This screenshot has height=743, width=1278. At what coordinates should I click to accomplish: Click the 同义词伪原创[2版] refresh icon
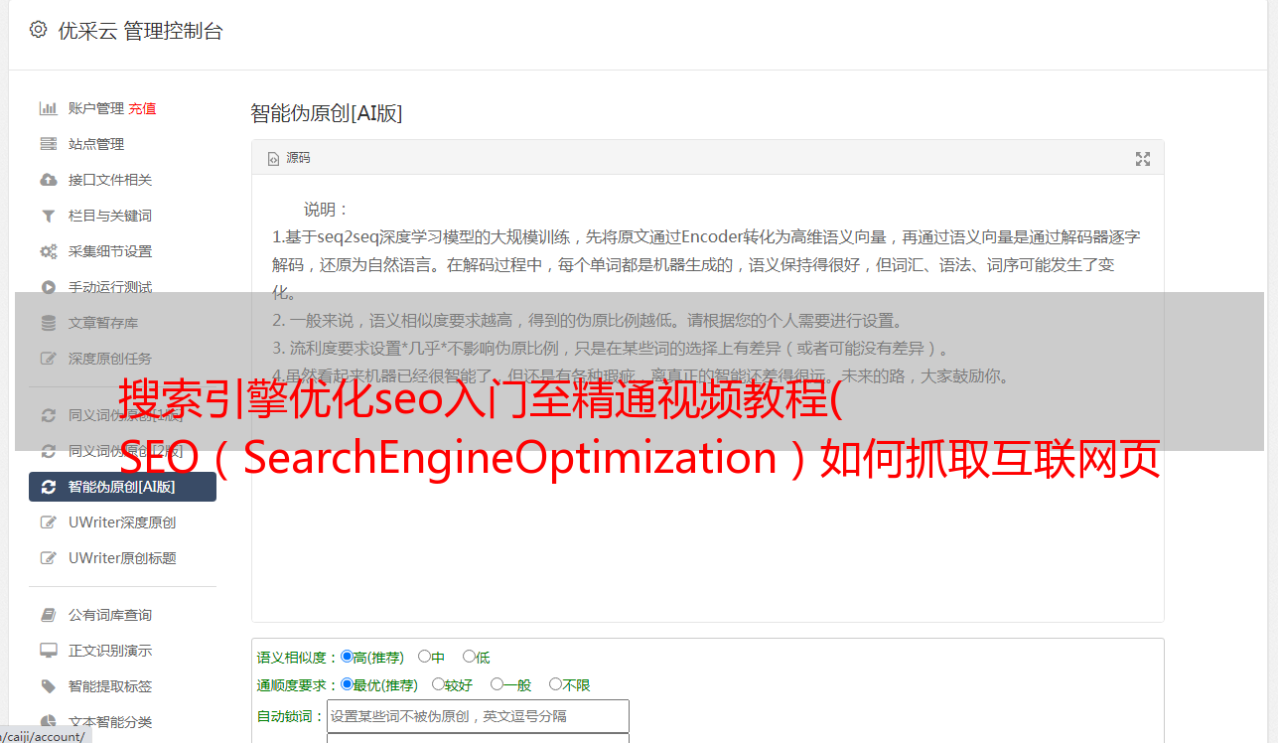48,451
